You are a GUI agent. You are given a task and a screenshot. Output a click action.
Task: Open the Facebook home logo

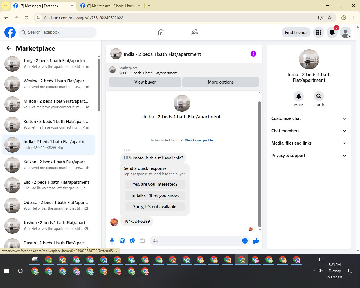click(10, 32)
